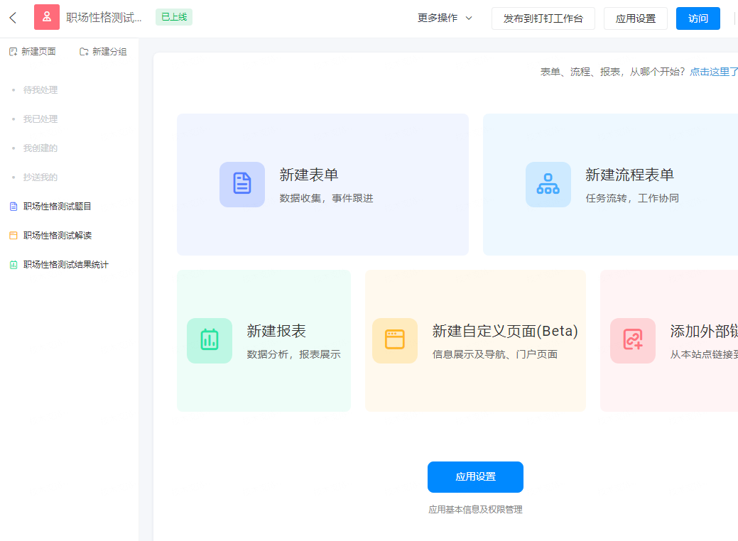Screen dimensions: 738x541
Task: Select 我创建的 in the sidebar
Action: pyautogui.click(x=40, y=148)
